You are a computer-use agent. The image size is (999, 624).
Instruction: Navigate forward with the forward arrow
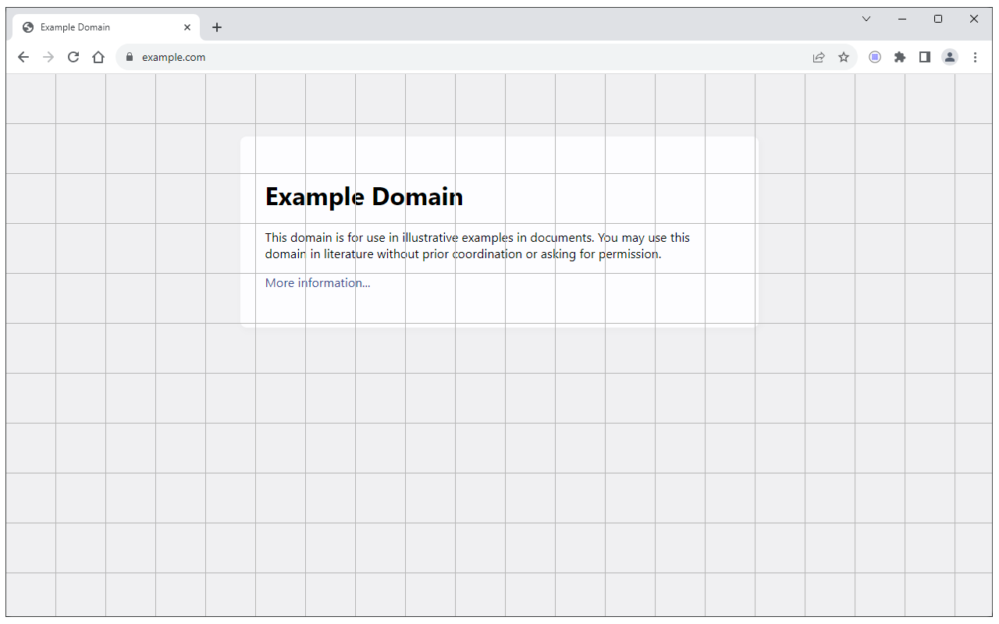[x=48, y=57]
